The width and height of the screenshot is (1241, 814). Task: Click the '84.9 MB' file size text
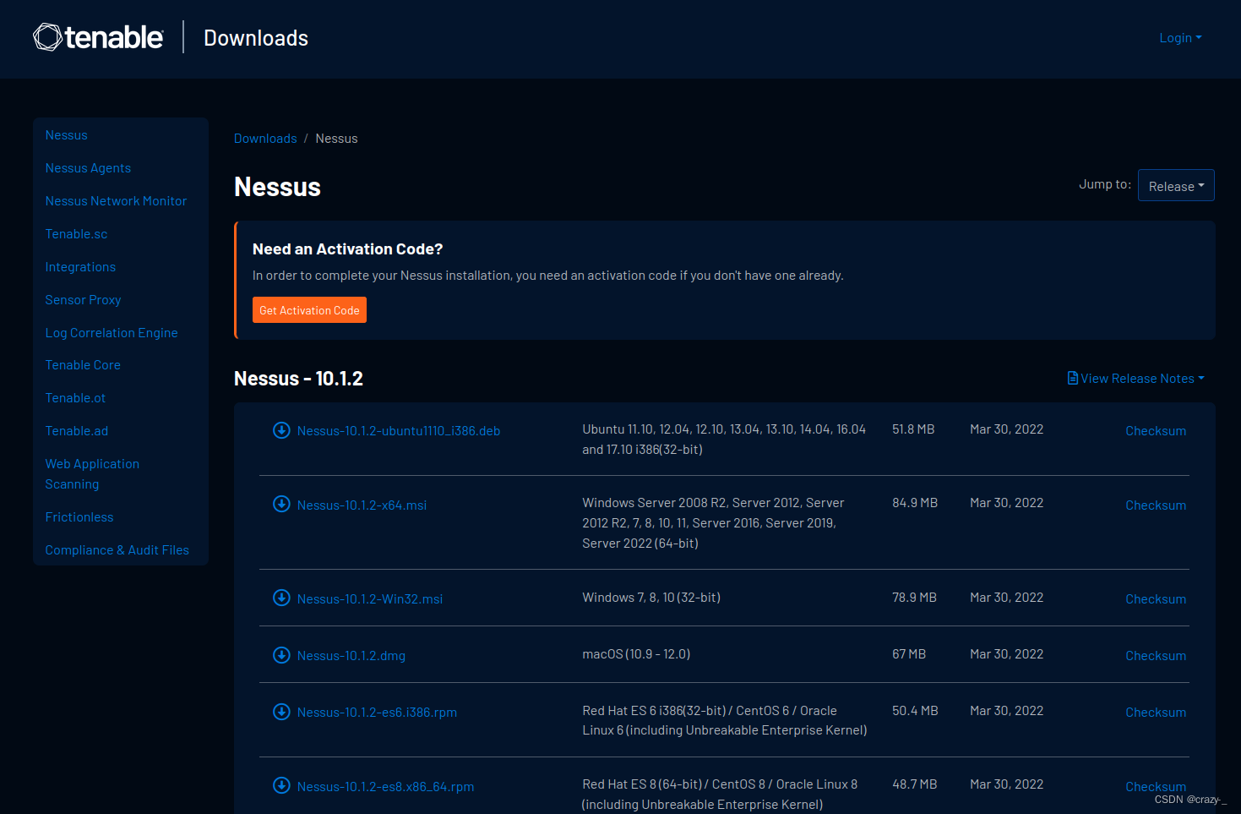tap(915, 503)
